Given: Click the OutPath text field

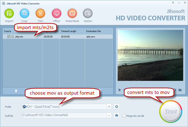Looking at the screenshot, I should click(x=64, y=115).
